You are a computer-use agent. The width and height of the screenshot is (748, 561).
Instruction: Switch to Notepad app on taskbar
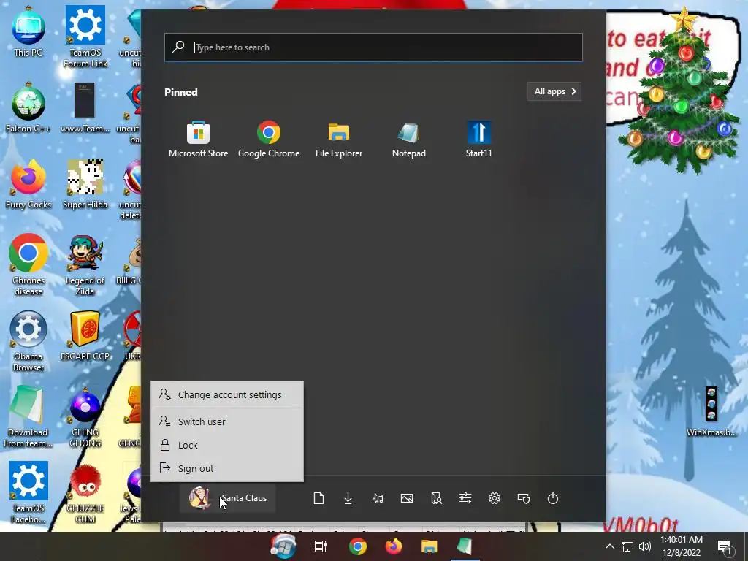pyautogui.click(x=465, y=546)
